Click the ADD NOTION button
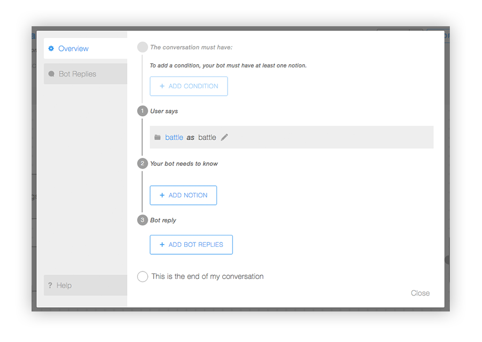 click(x=183, y=195)
